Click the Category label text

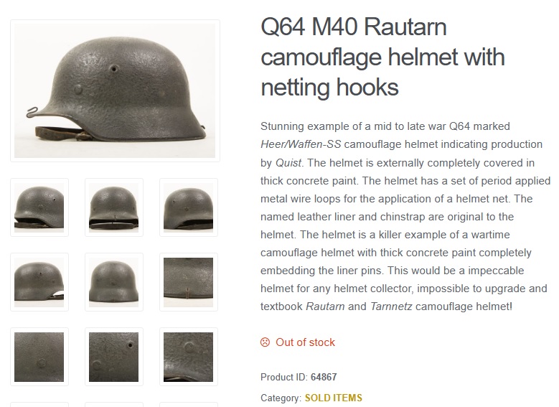tap(281, 398)
